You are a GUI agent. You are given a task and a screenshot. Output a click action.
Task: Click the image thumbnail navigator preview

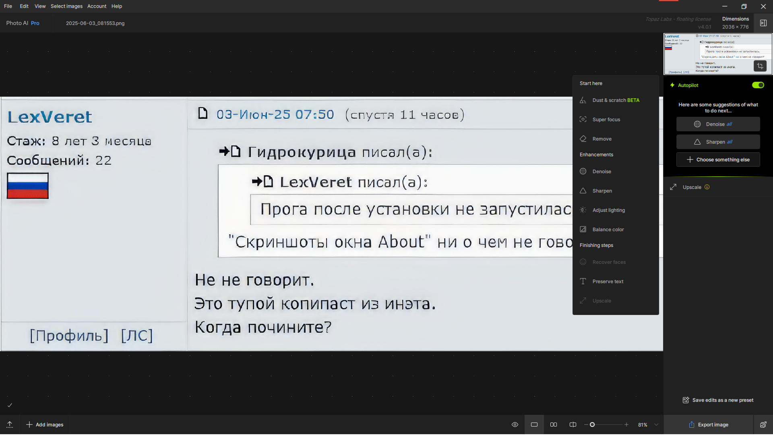[709, 54]
